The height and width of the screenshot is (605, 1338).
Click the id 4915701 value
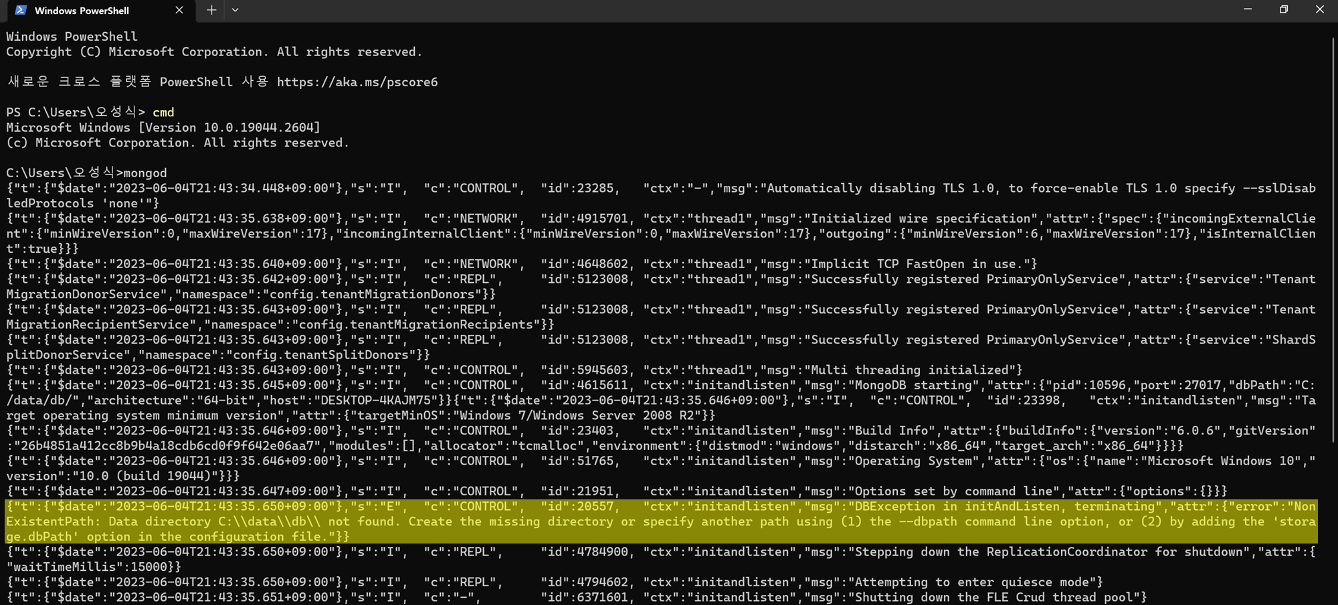pos(603,219)
